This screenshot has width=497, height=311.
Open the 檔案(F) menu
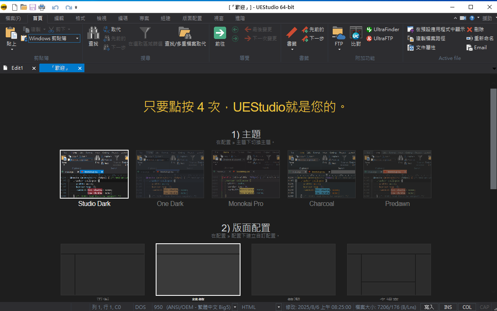pyautogui.click(x=13, y=18)
